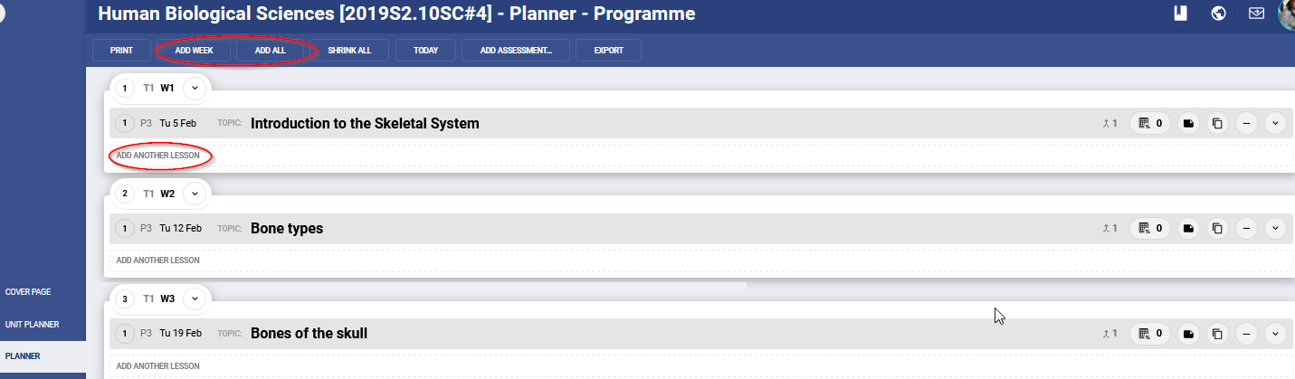
Task: Expand the Week 1 (W1) dropdown chevron
Action: 195,88
